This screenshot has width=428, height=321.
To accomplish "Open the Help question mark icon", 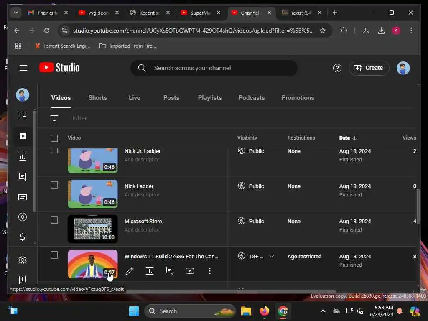I will tap(337, 68).
